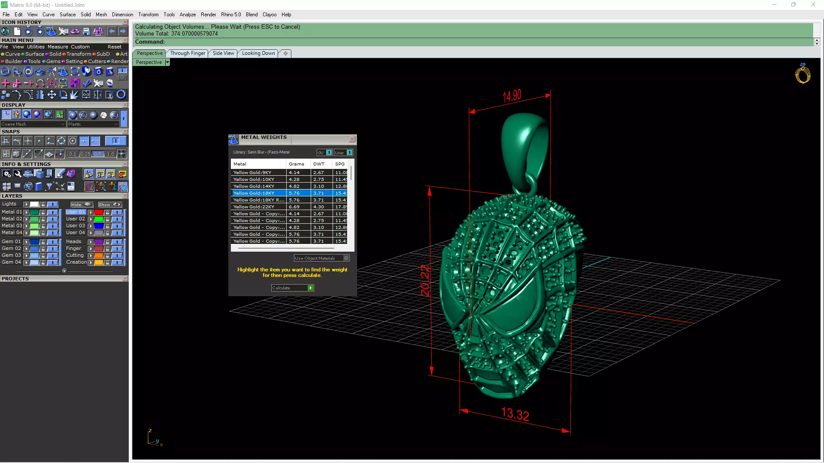
Task: Click the funnel filter icon
Action: click(49, 186)
